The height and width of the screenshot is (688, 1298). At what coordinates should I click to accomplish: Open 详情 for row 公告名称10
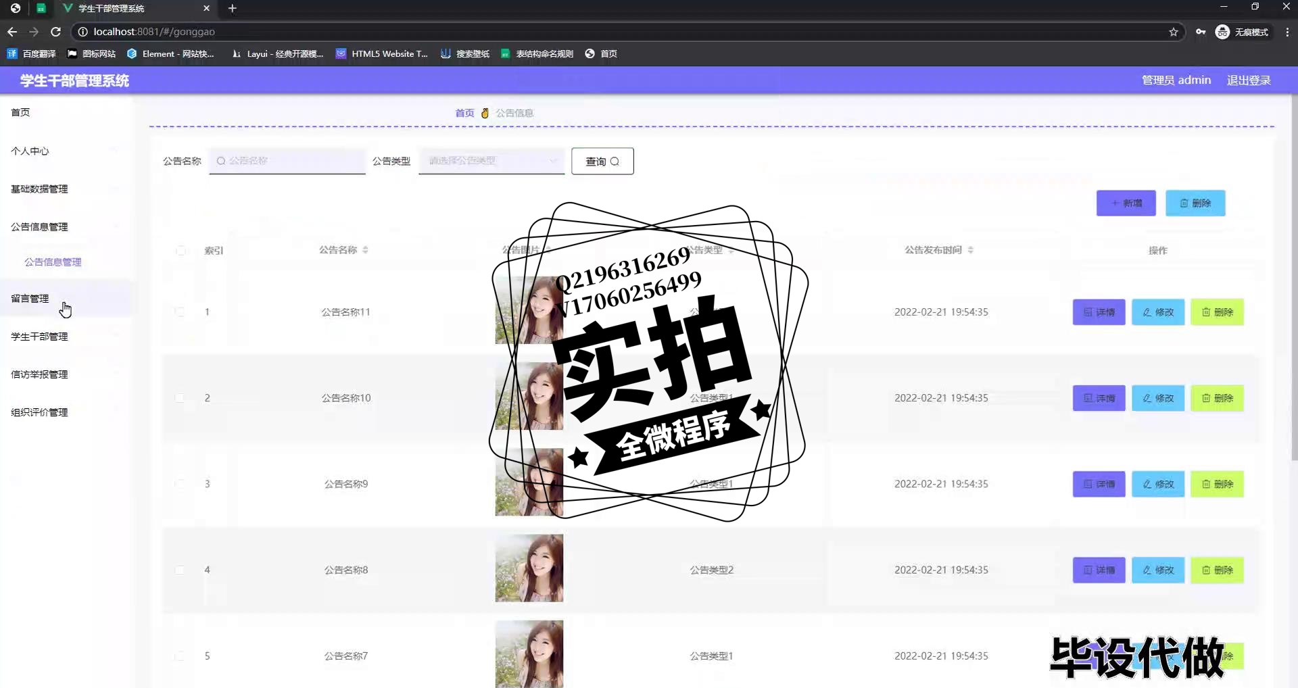point(1099,398)
